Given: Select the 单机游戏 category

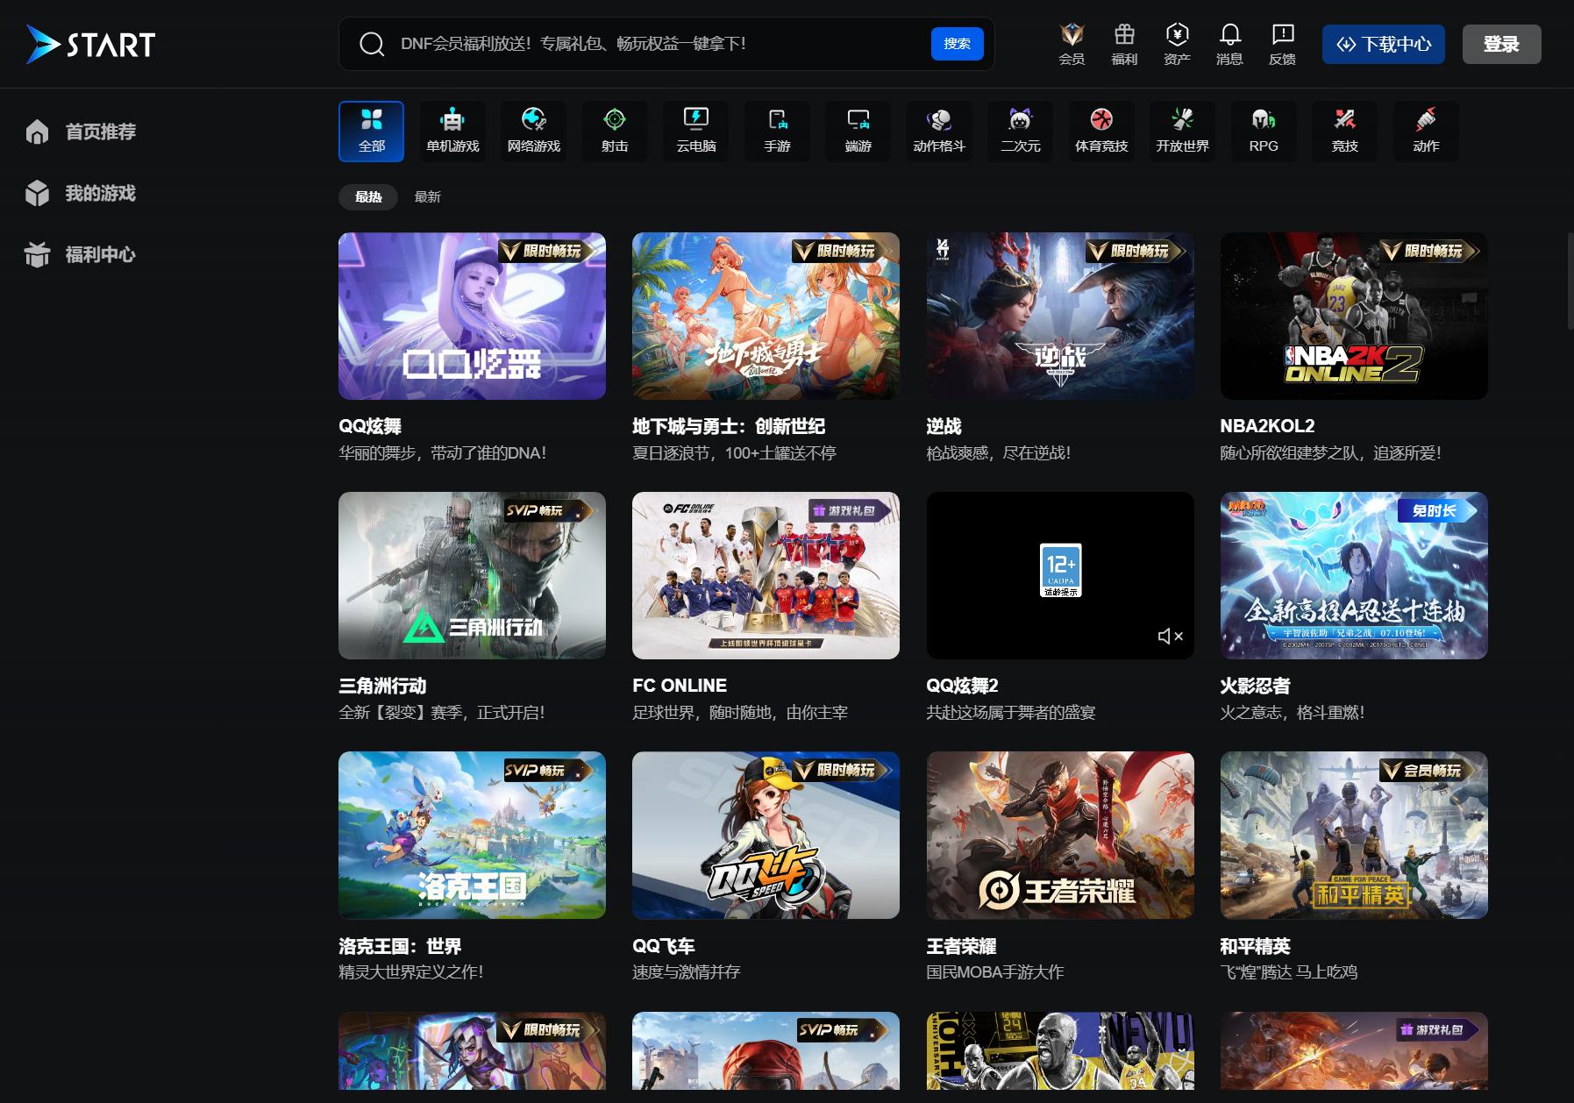Looking at the screenshot, I should click(452, 132).
